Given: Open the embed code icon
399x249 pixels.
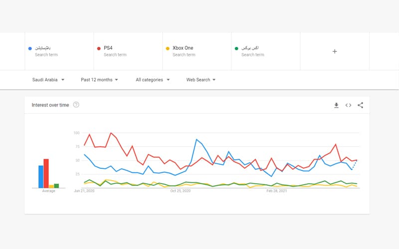Looking at the screenshot, I should [348, 105].
